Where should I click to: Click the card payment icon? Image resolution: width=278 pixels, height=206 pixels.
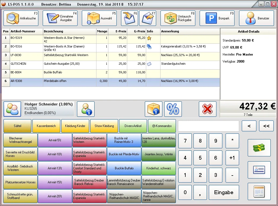point(259,170)
